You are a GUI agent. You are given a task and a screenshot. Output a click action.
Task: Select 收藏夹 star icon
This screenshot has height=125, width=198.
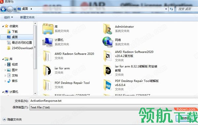7,26
